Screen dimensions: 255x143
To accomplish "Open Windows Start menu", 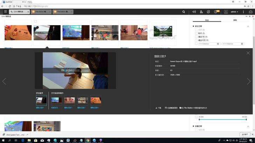I will pyautogui.click(x=3, y=140).
